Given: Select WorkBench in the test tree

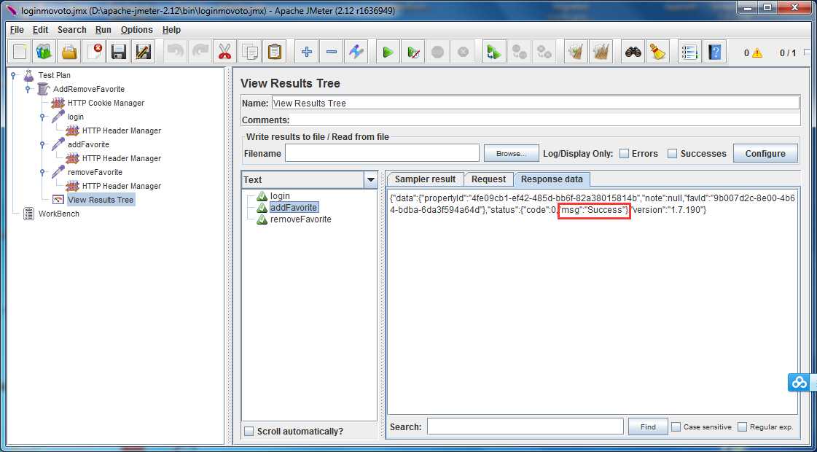Looking at the screenshot, I should (x=59, y=214).
